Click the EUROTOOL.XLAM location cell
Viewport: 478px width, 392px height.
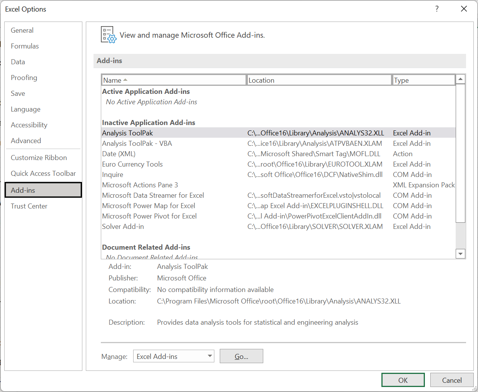click(315, 164)
